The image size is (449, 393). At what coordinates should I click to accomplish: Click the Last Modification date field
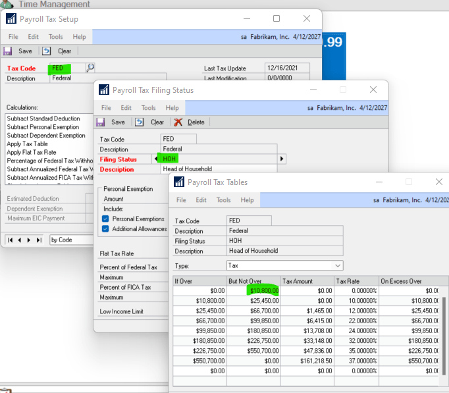click(287, 78)
